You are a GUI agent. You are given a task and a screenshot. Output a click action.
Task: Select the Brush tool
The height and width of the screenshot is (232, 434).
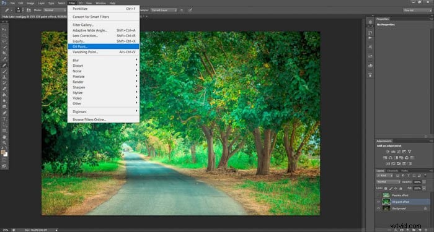(x=4, y=71)
